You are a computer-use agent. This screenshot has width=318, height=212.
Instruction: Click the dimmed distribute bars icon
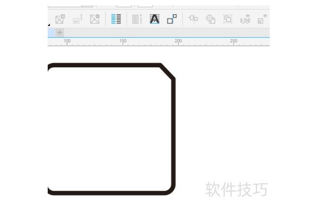click(245, 19)
